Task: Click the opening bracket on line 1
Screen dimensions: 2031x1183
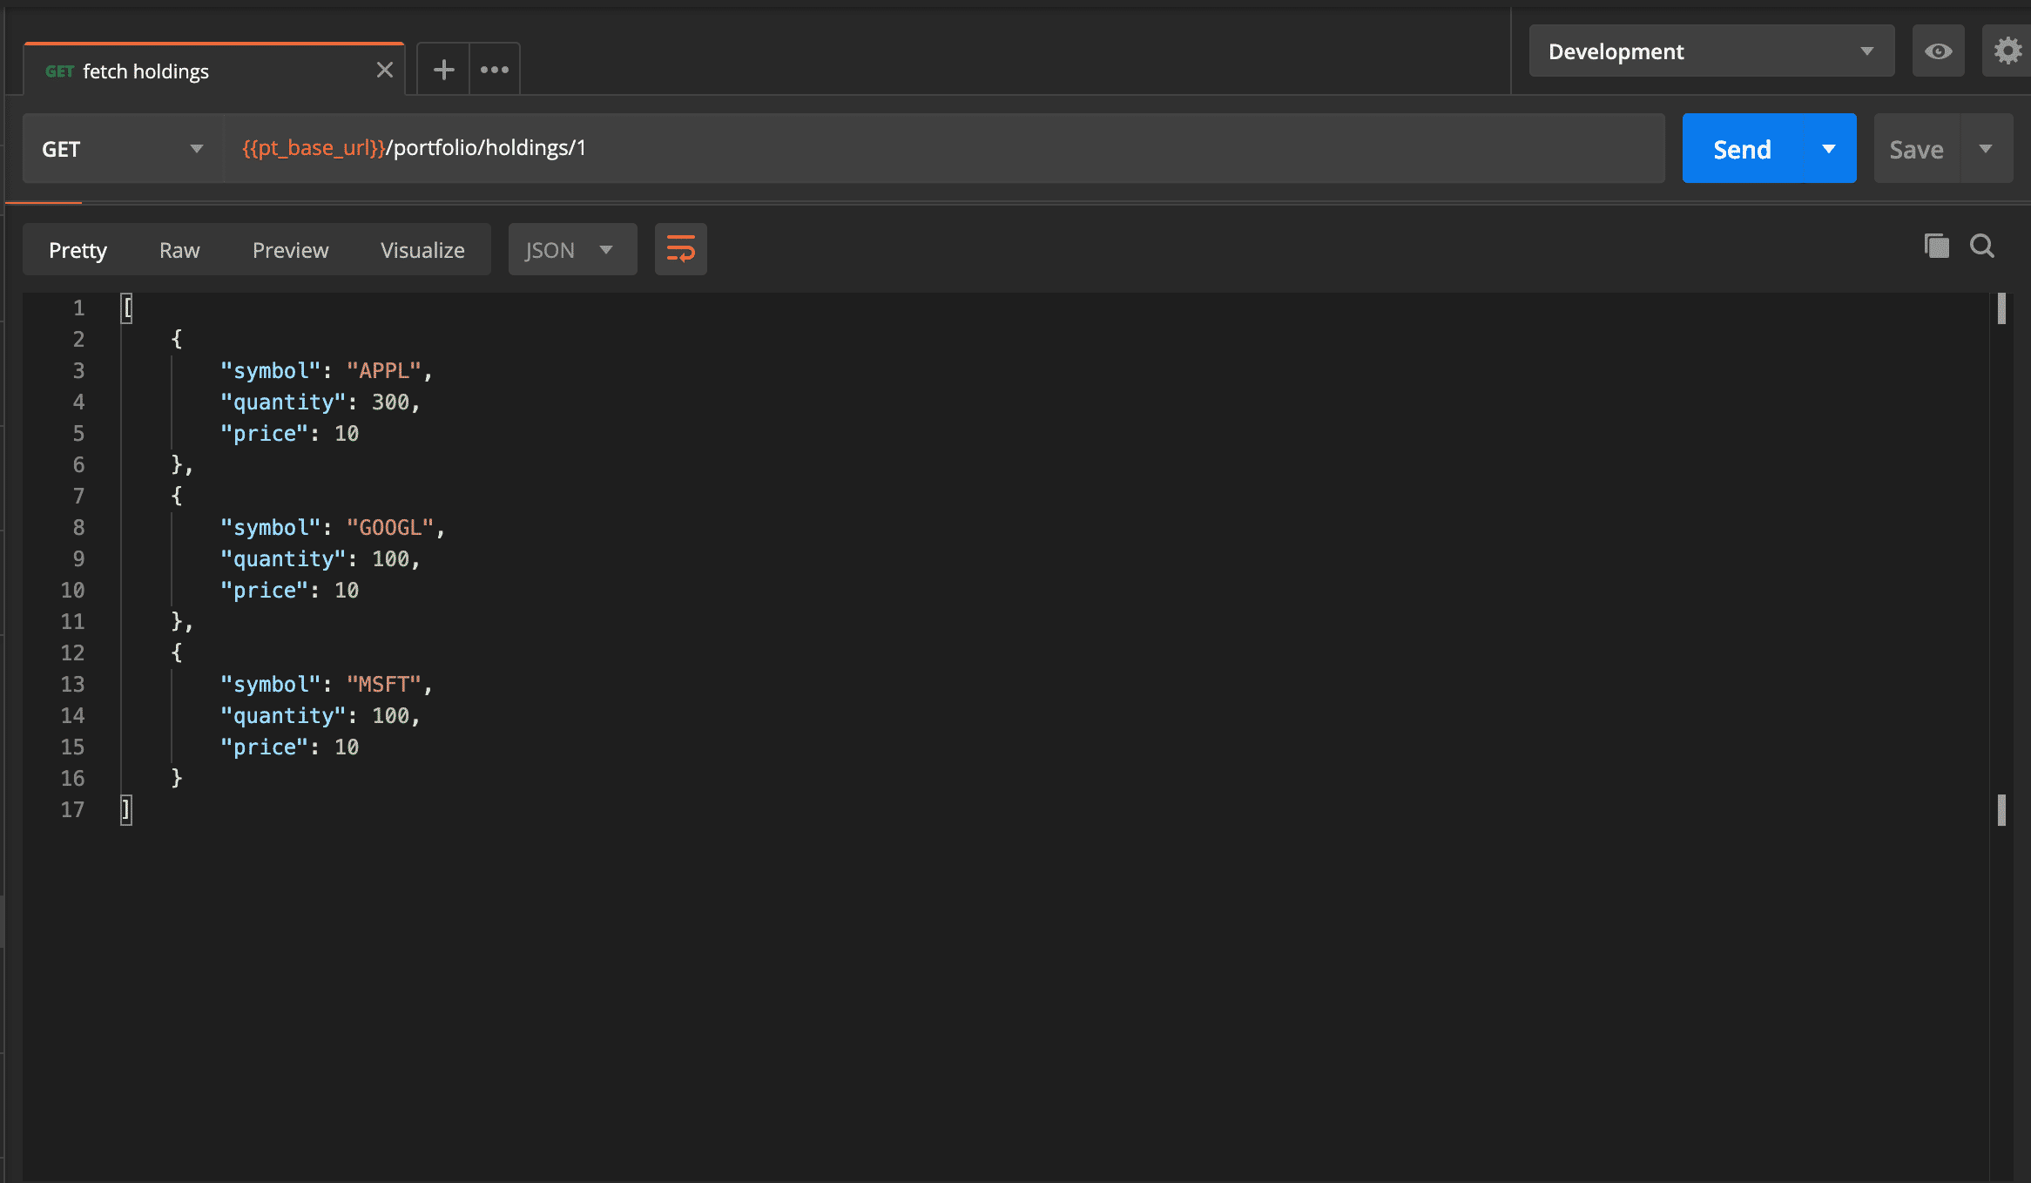Action: tap(127, 308)
